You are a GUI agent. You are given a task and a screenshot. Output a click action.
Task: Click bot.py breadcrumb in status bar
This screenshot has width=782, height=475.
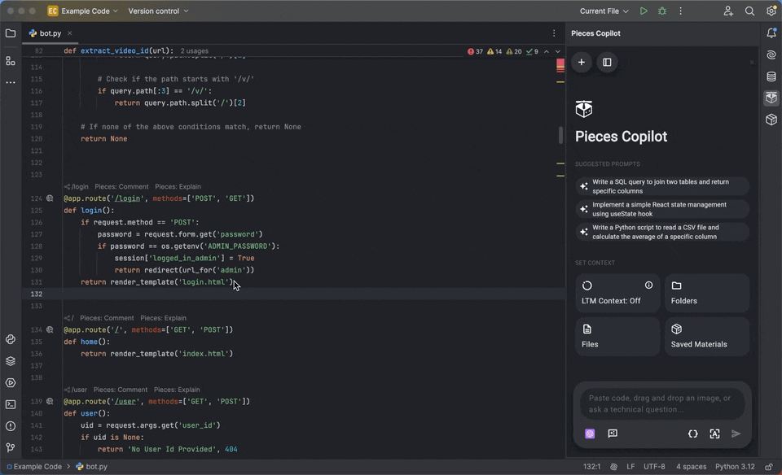point(92,467)
